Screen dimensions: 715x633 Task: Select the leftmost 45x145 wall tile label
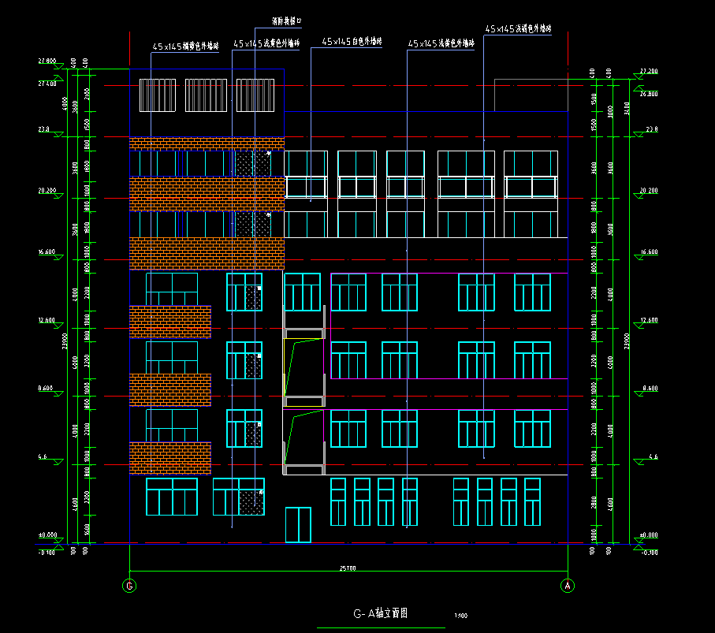click(x=184, y=47)
